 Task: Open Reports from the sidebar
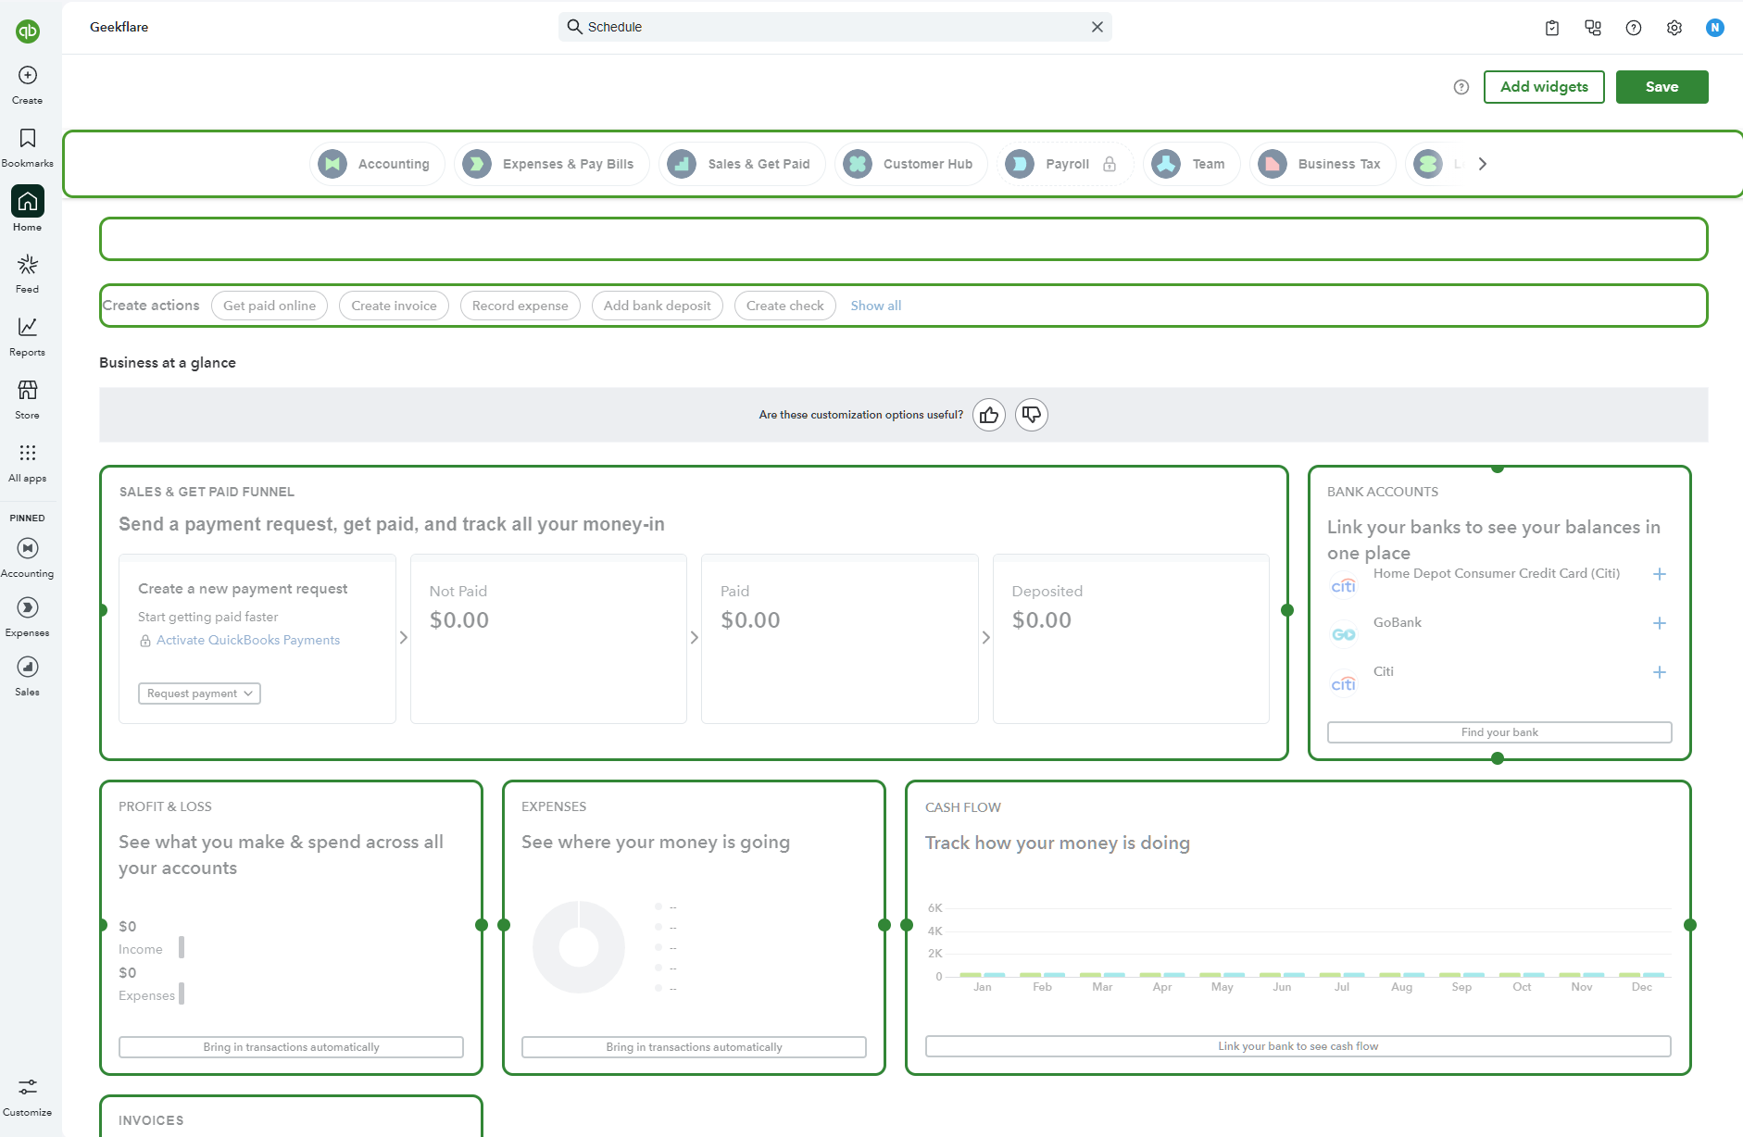[28, 337]
